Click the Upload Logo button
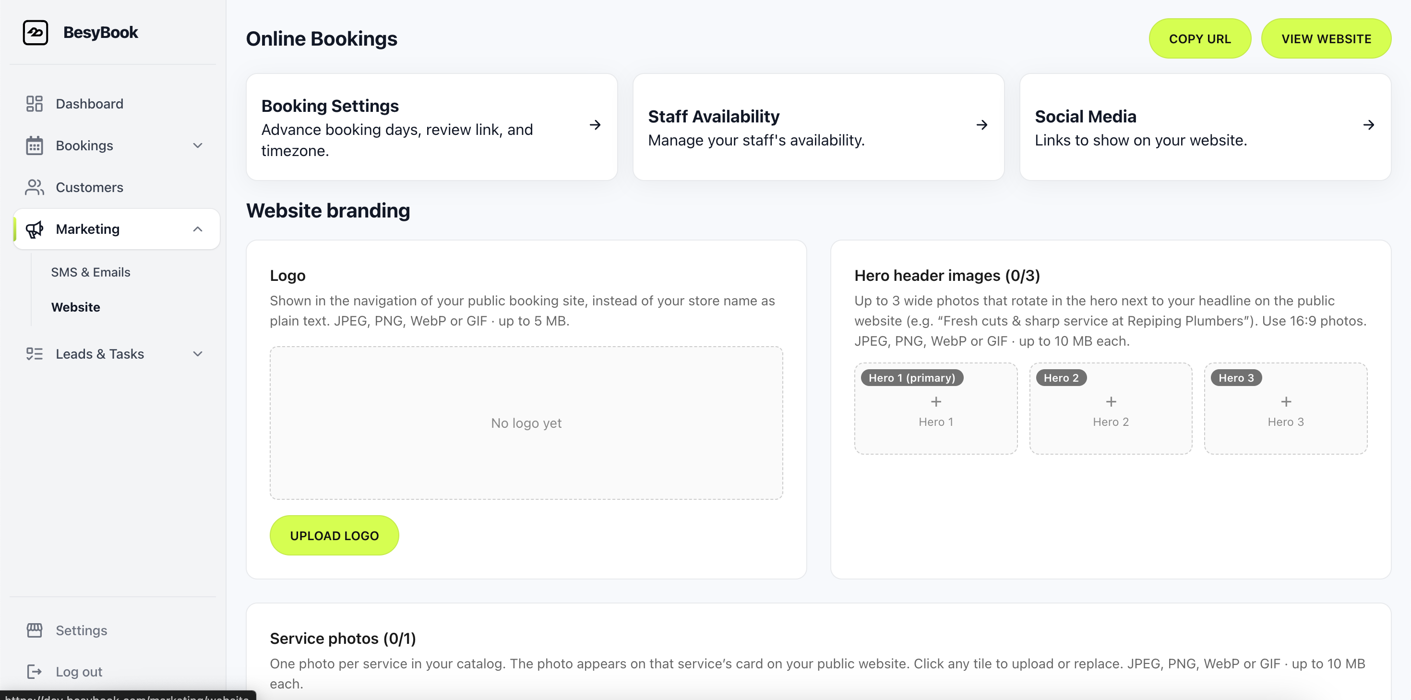This screenshot has height=700, width=1411. pyautogui.click(x=334, y=535)
